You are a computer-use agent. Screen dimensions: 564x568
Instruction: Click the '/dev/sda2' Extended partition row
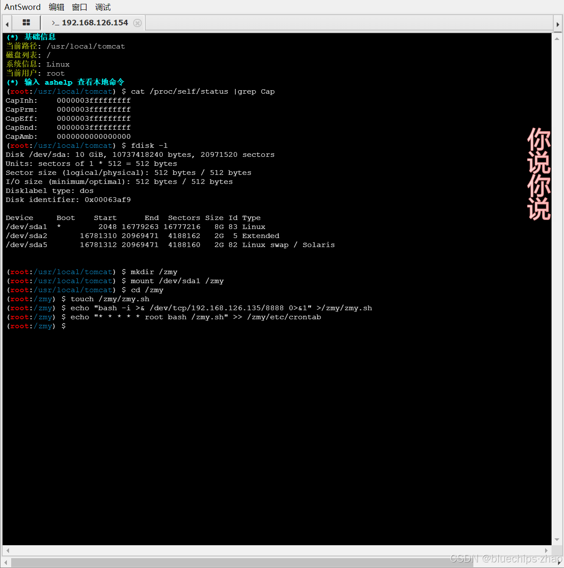[x=142, y=236]
